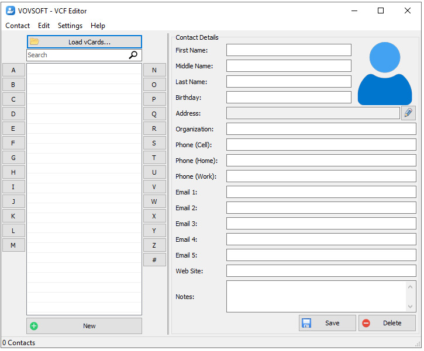The image size is (424, 351).
Task: Click the VCF Editor app icon in title bar
Action: (x=11, y=11)
